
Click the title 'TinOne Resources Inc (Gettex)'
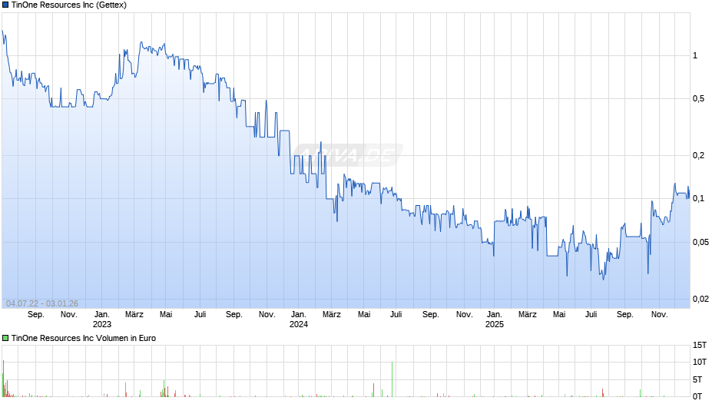tap(69, 5)
